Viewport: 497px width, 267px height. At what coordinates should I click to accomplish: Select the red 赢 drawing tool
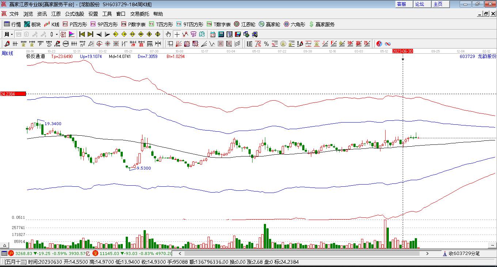141,44
